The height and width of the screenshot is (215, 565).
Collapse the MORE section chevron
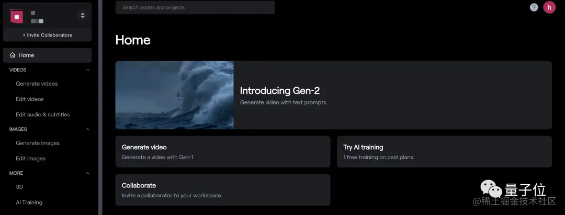point(87,173)
